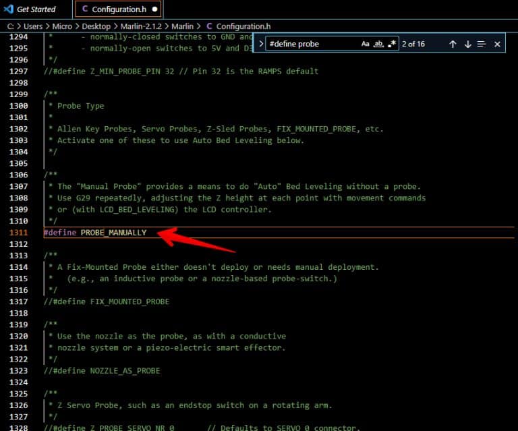Open the 'Marlin-2.1.2' breadcrumb
The image size is (518, 431).
pyautogui.click(x=141, y=26)
